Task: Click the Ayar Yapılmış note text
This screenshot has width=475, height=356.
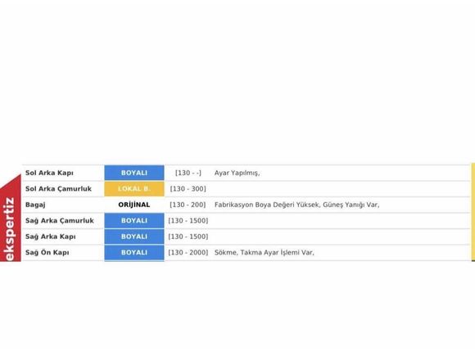Action: [237, 173]
